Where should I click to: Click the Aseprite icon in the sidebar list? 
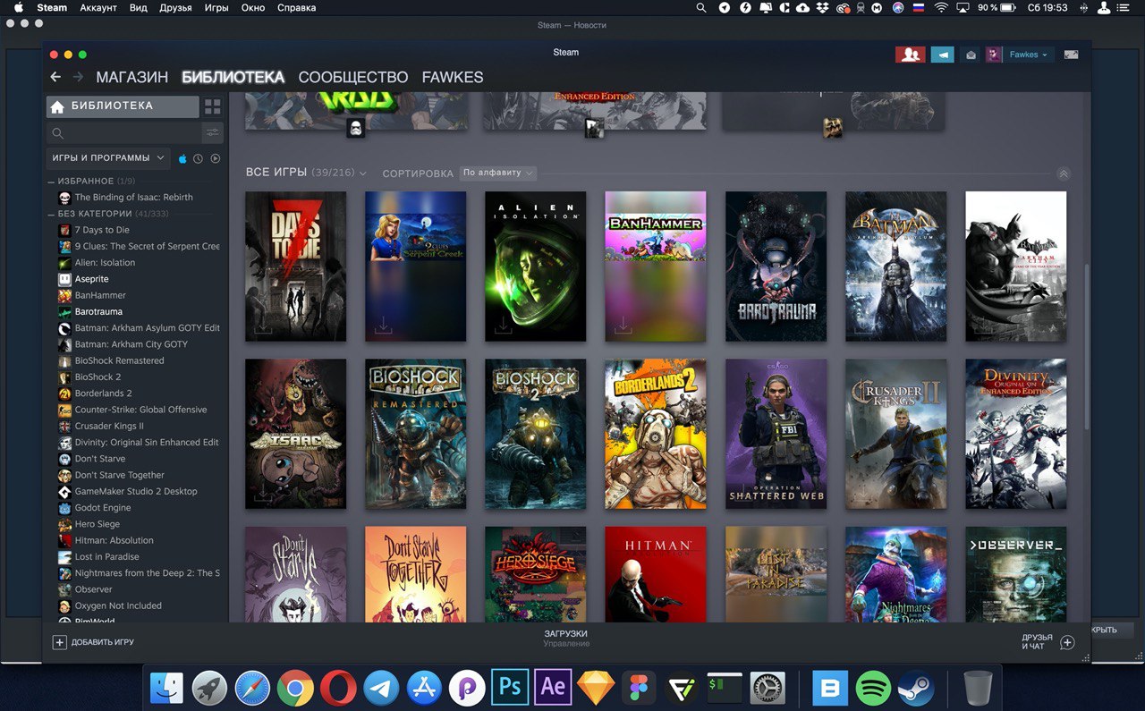point(65,279)
